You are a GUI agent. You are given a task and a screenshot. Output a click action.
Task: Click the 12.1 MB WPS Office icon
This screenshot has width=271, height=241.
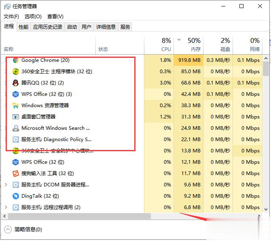pyautogui.click(x=15, y=162)
